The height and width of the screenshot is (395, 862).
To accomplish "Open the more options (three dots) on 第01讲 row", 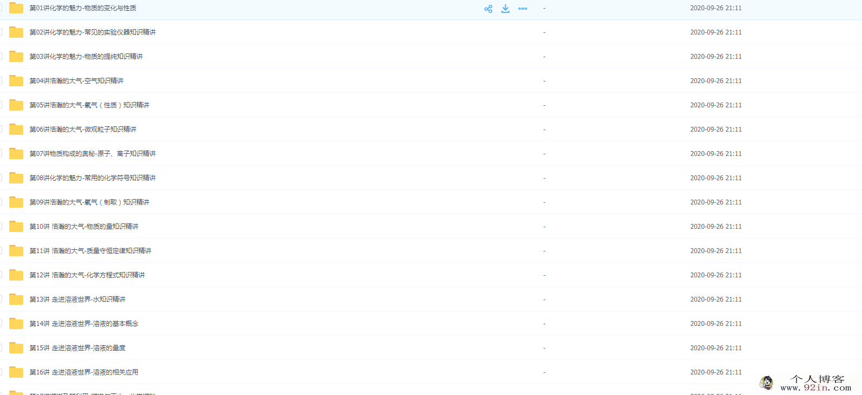I will 522,9.
